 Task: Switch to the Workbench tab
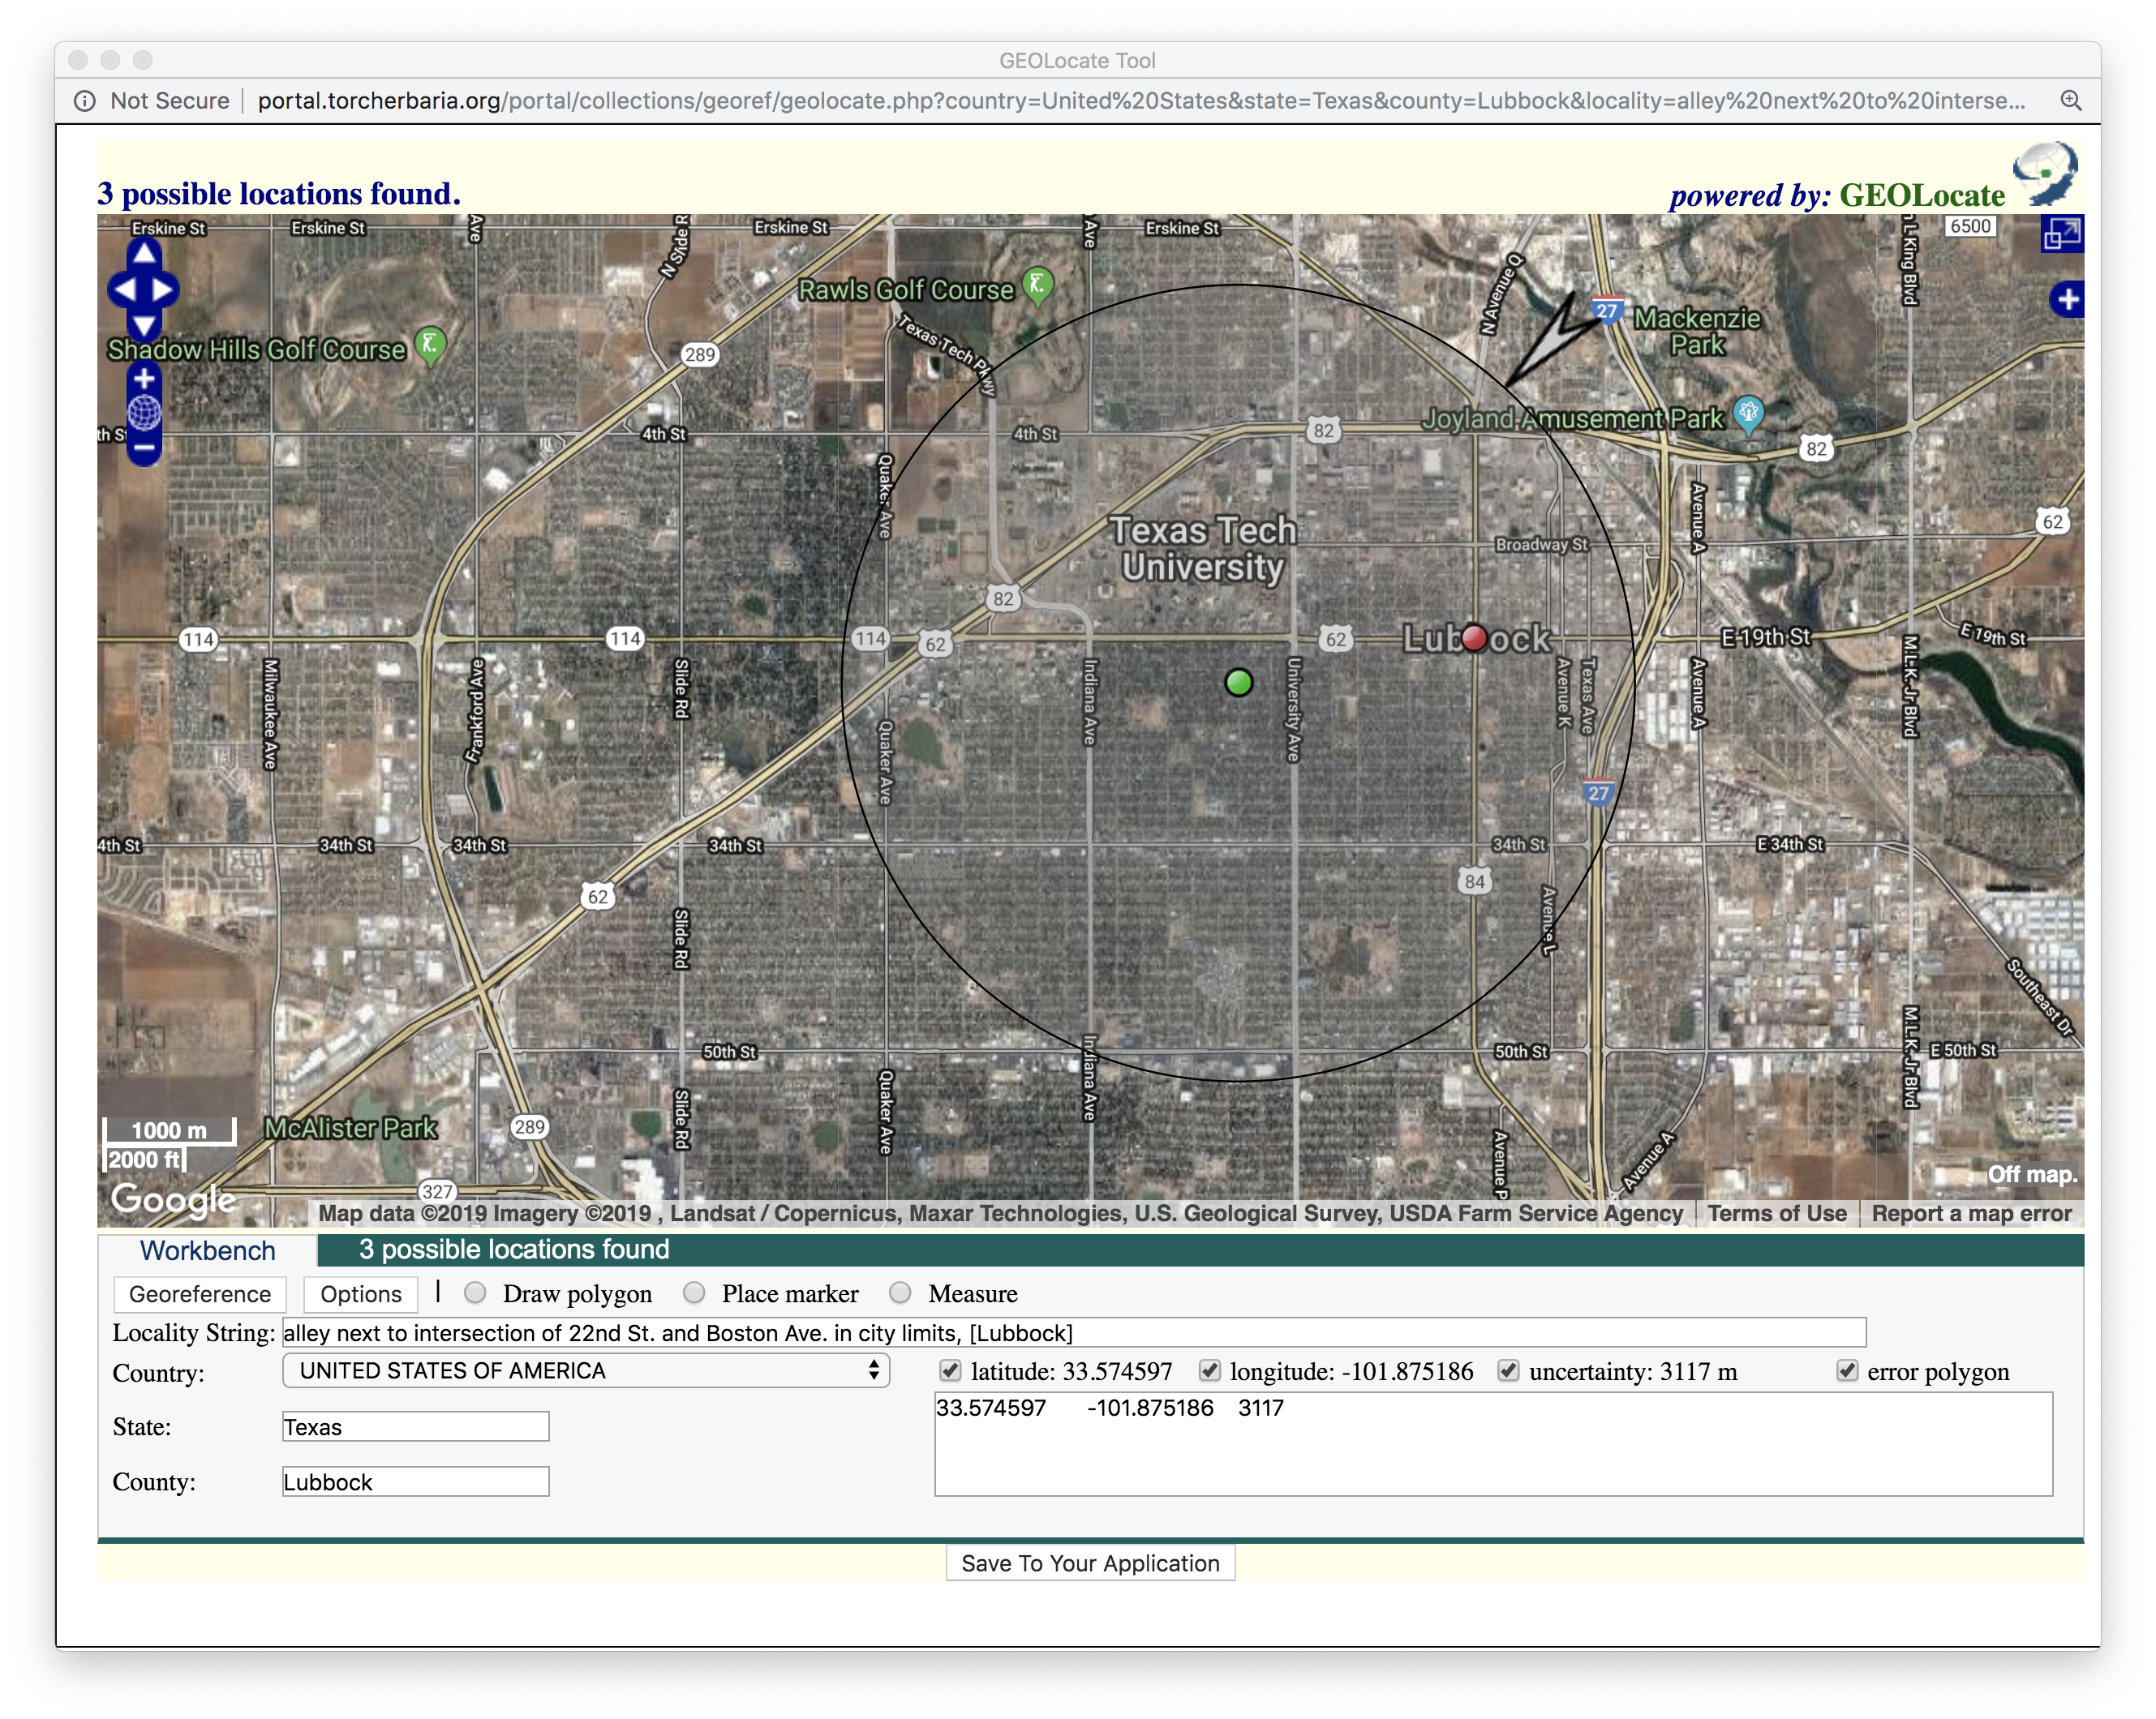[207, 1250]
